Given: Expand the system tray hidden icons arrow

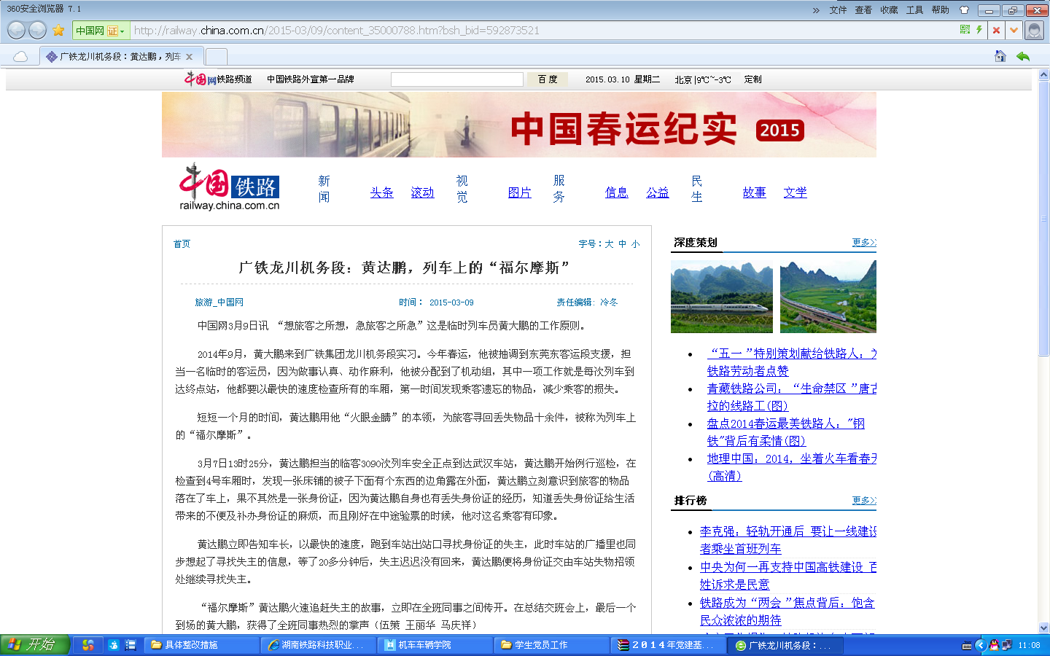Looking at the screenshot, I should [x=980, y=645].
